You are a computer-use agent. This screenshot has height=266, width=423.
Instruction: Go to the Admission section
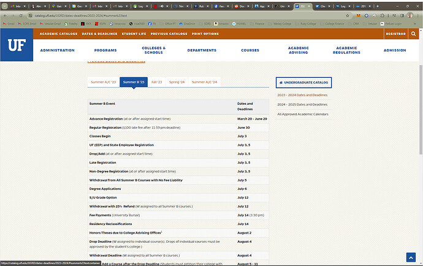point(395,50)
